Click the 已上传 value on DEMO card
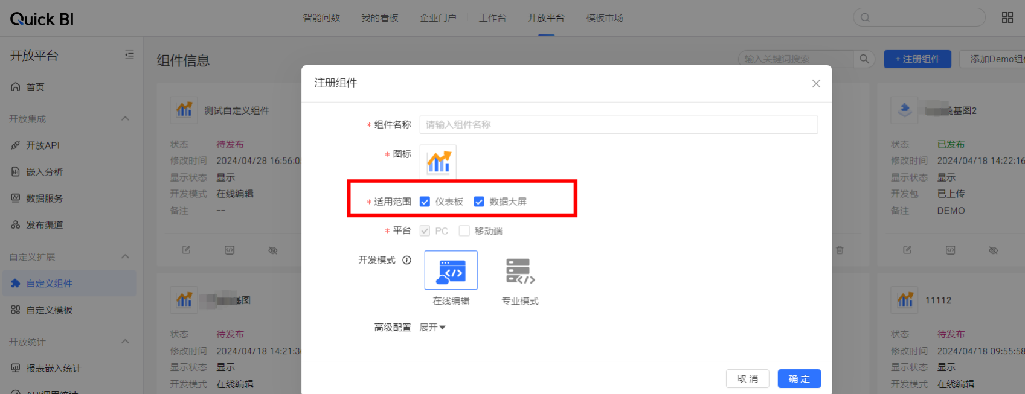This screenshot has height=394, width=1025. (951, 194)
